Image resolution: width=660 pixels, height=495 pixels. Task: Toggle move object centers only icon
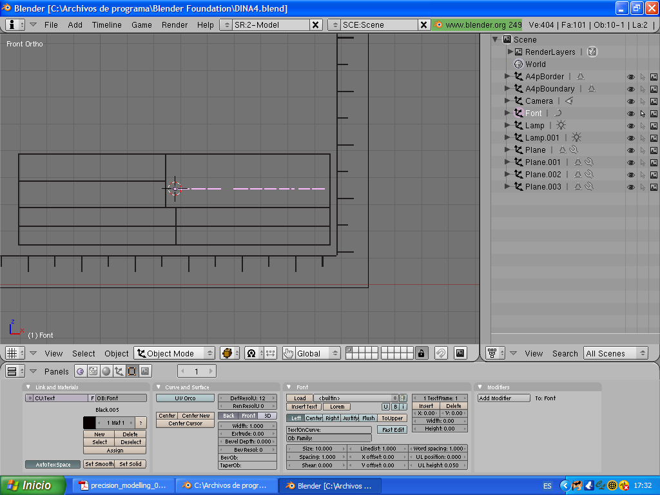[x=270, y=353]
